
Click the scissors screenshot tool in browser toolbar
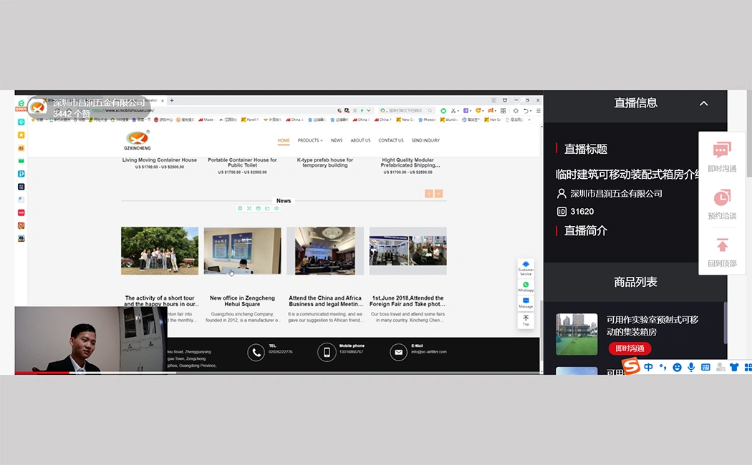(453, 111)
